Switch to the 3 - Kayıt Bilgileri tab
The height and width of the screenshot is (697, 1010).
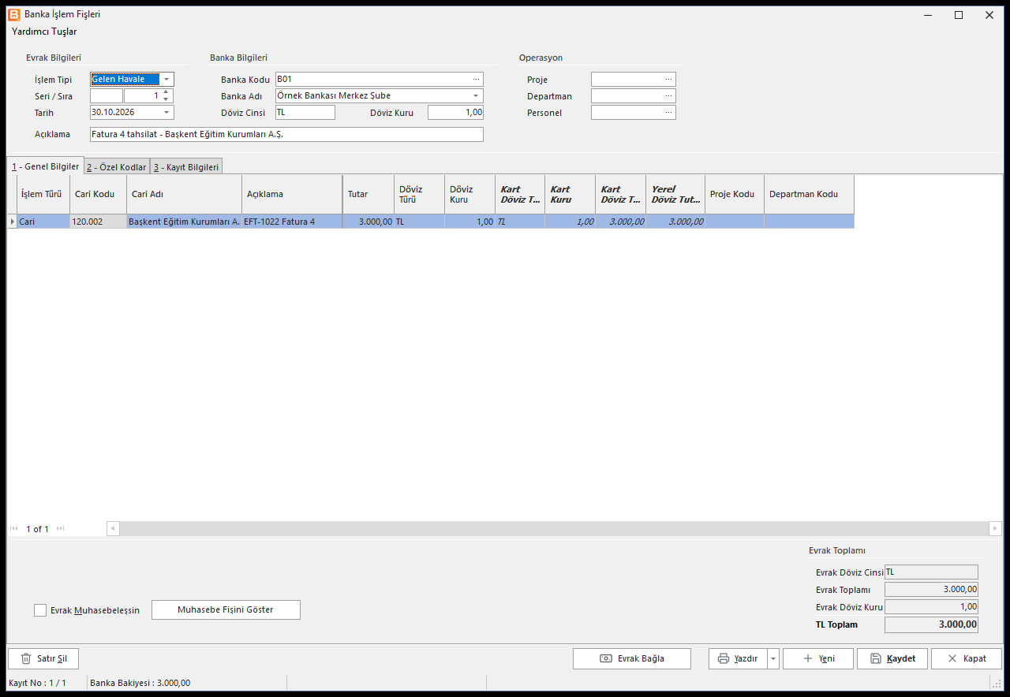(x=186, y=167)
